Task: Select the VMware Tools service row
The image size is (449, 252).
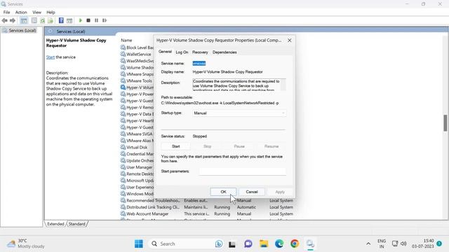Action: pos(137,80)
